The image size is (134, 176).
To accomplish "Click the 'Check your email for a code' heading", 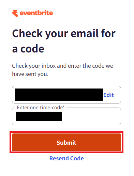I will pyautogui.click(x=64, y=41).
